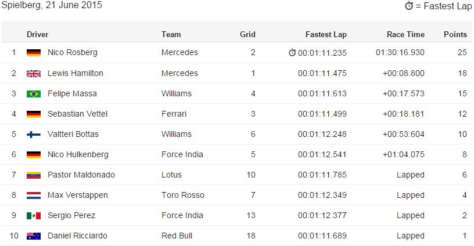Click the Grid column header
The image size is (474, 246).
pos(247,34)
